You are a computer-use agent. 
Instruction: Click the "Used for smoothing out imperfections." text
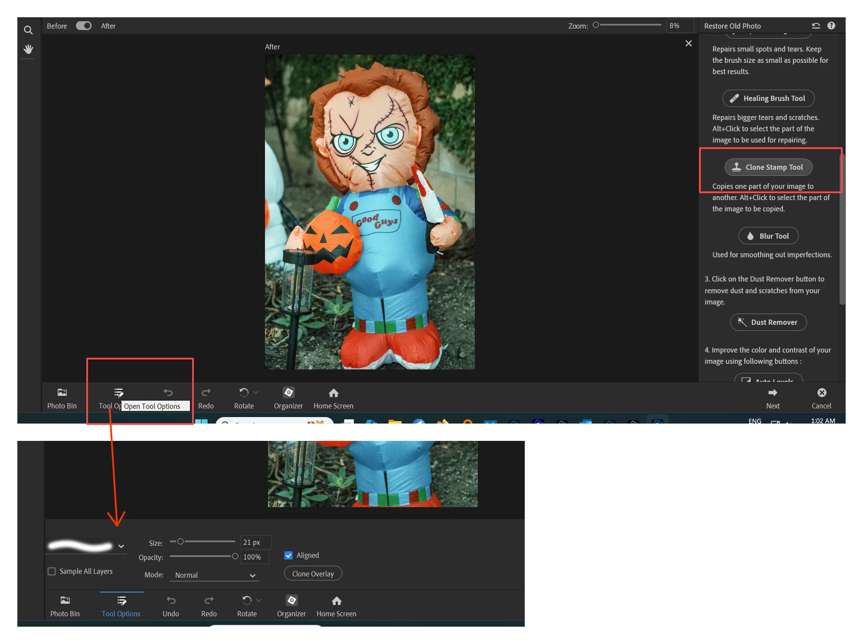coord(772,255)
